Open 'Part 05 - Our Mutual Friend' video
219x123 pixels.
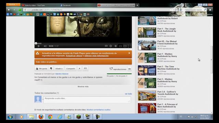(167, 42)
